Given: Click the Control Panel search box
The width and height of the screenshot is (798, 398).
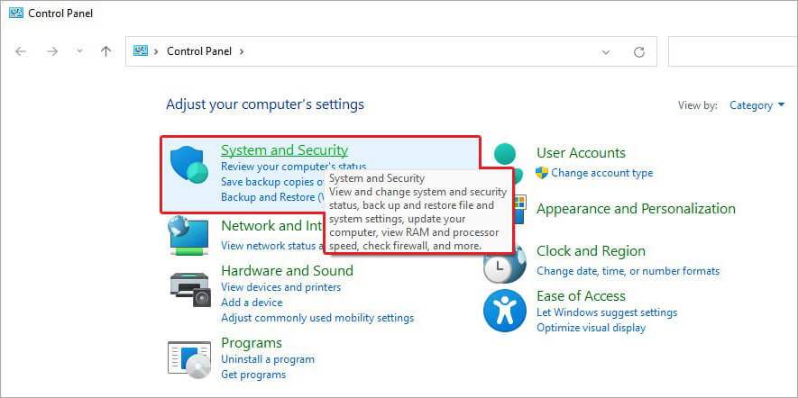Looking at the screenshot, I should pos(733,51).
